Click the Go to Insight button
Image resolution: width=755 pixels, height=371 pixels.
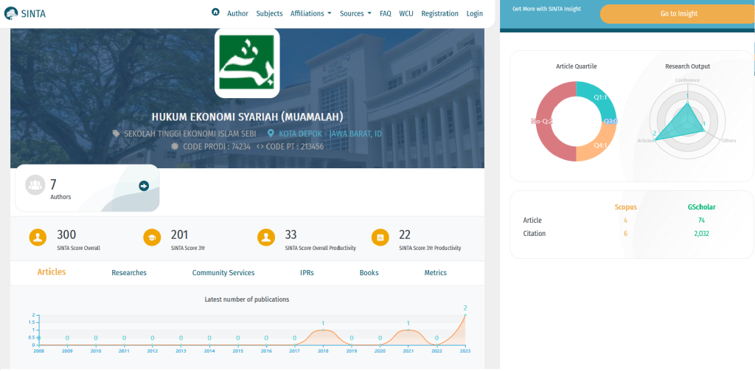pyautogui.click(x=678, y=14)
